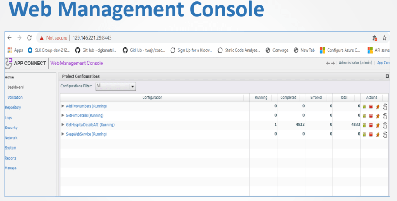Expand the GetHospitalDetailsAPI configuration row
The image size is (397, 201).
[x=63, y=125]
